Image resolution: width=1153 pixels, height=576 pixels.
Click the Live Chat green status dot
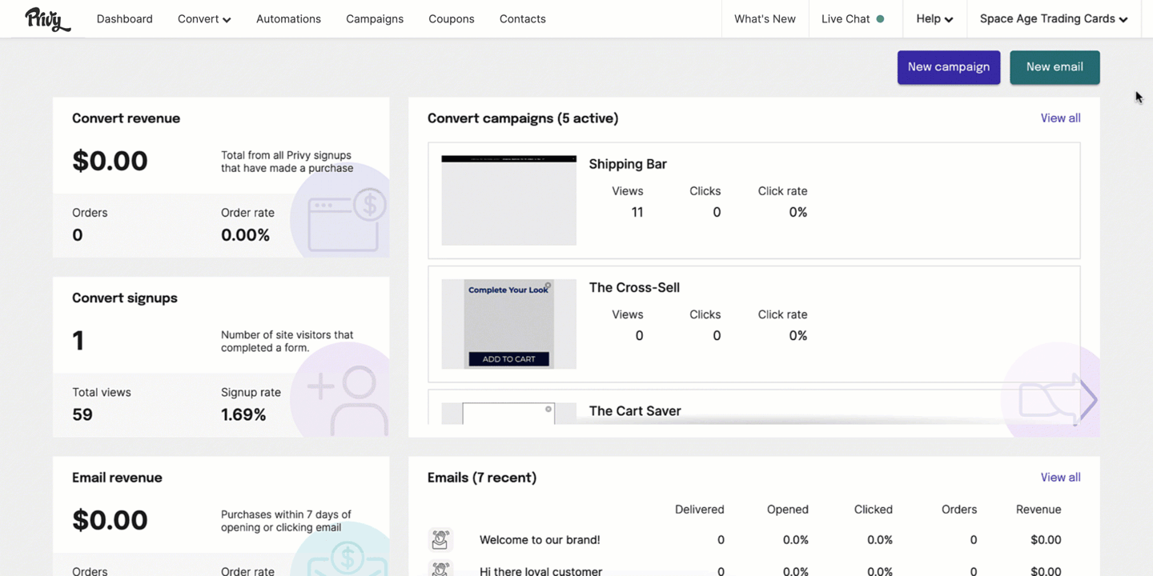[x=880, y=19]
